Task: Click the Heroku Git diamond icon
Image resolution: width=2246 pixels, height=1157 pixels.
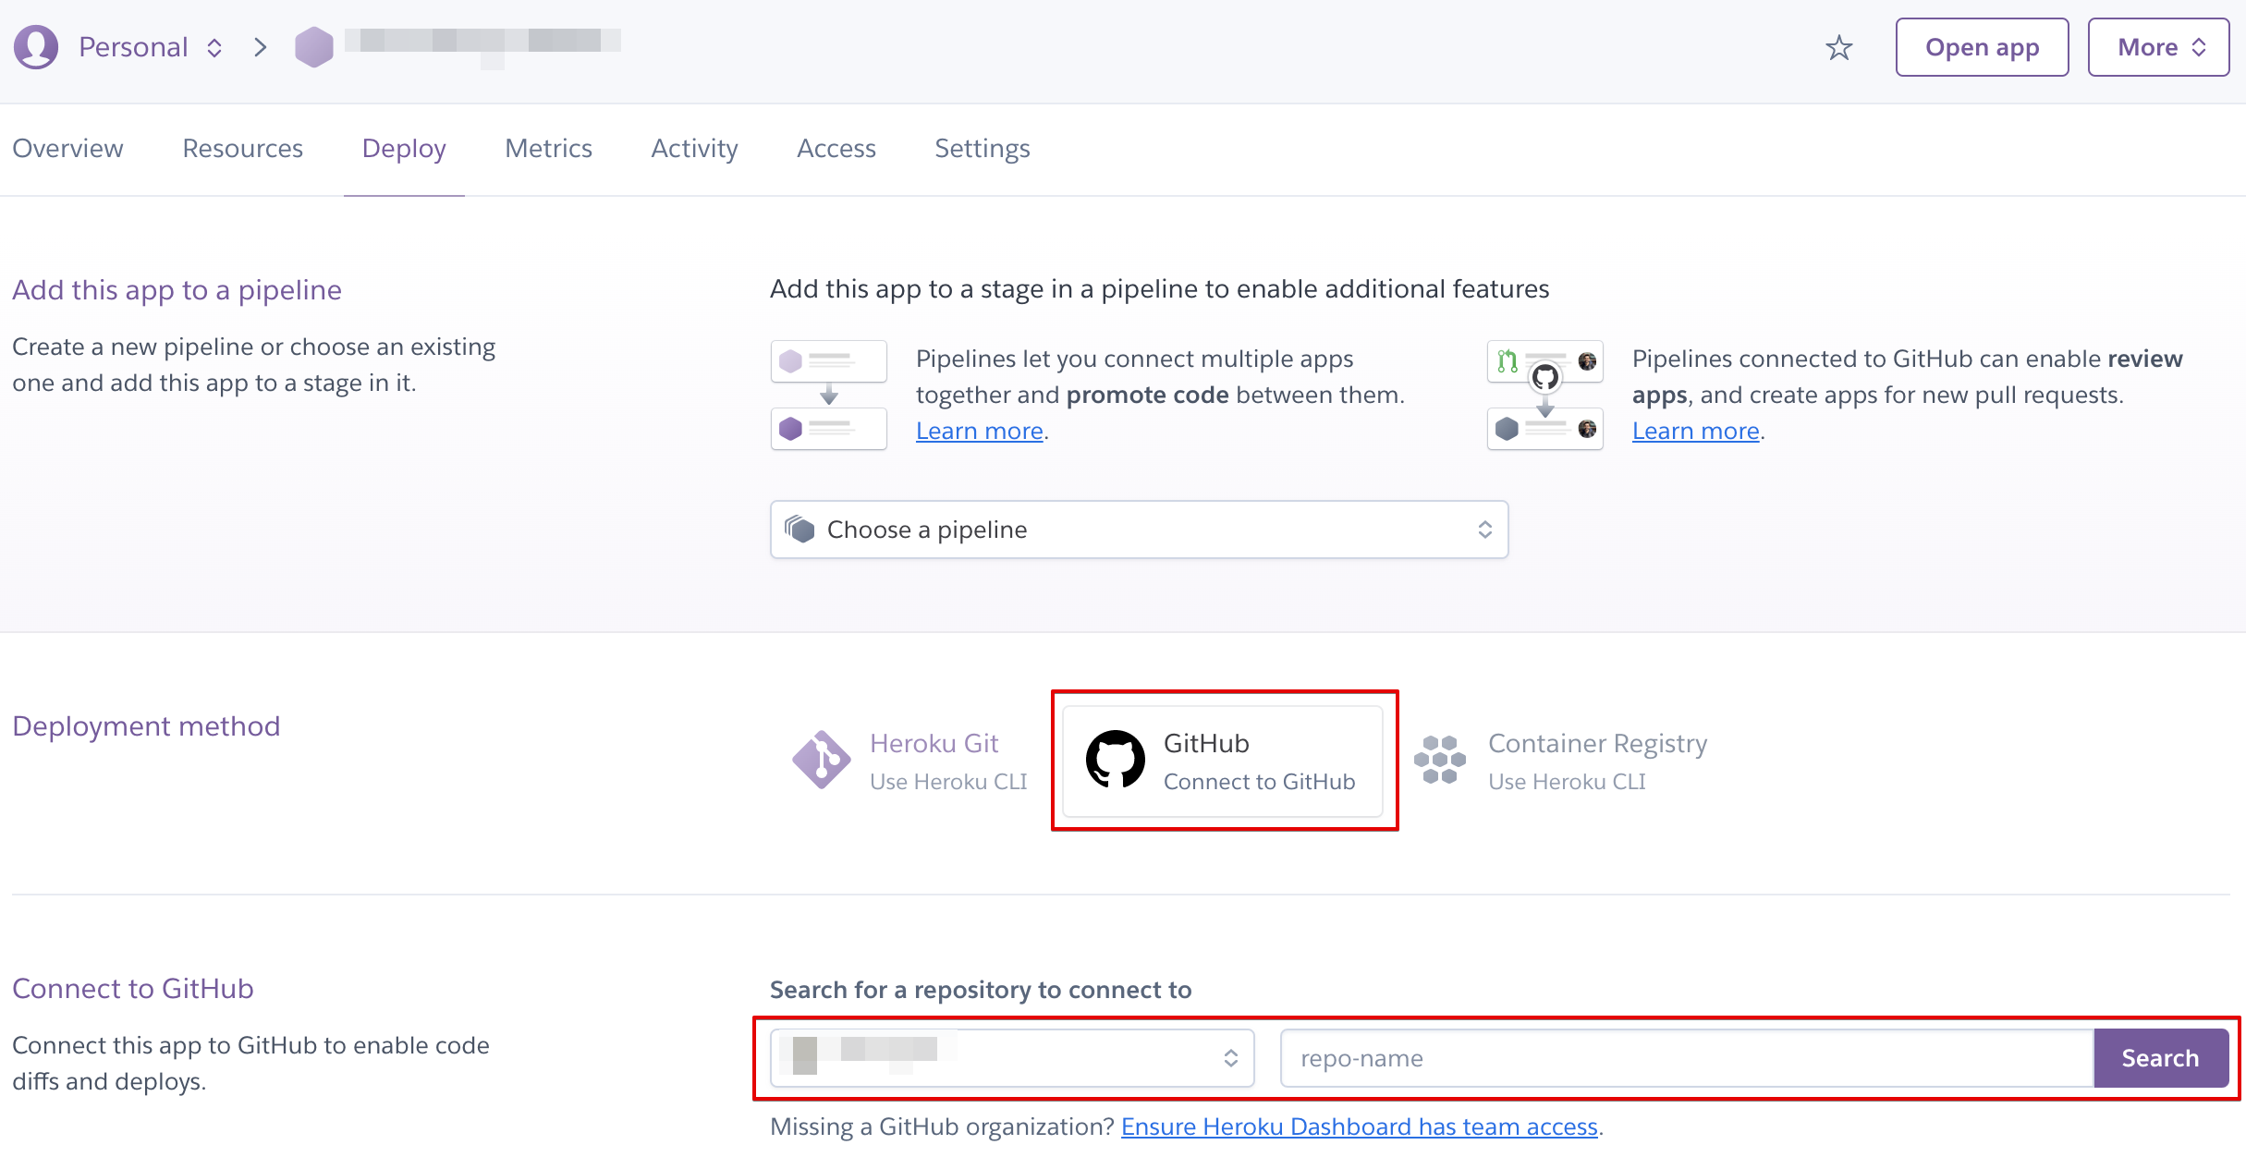Action: point(821,760)
